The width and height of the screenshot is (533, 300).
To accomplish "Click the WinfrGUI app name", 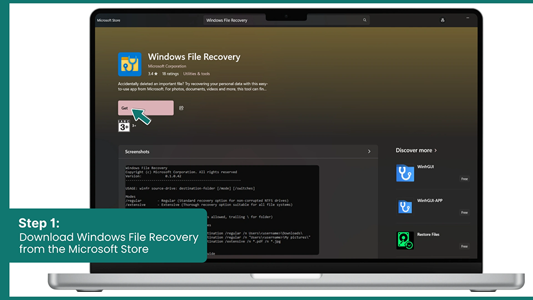I will pyautogui.click(x=425, y=167).
